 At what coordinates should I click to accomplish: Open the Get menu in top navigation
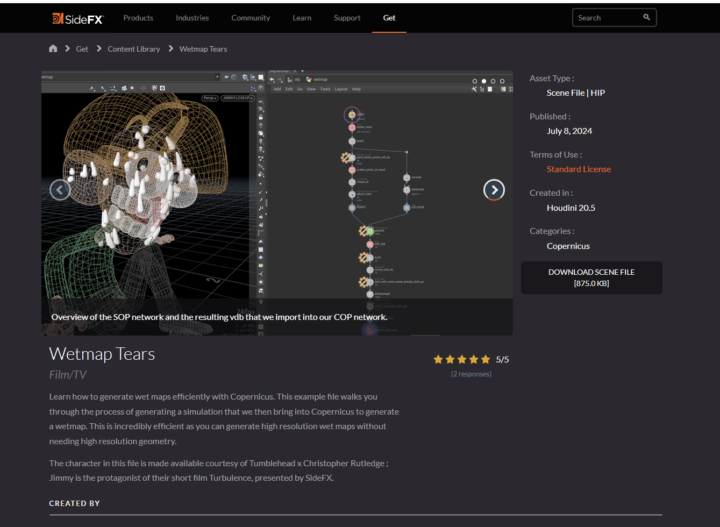click(x=389, y=18)
